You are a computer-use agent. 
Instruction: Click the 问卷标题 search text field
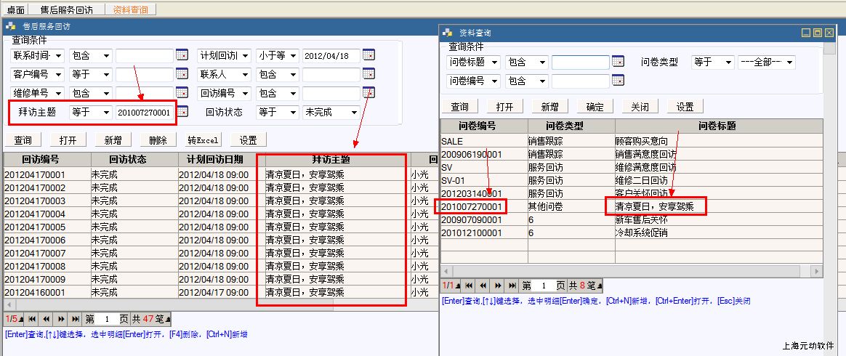[580, 62]
